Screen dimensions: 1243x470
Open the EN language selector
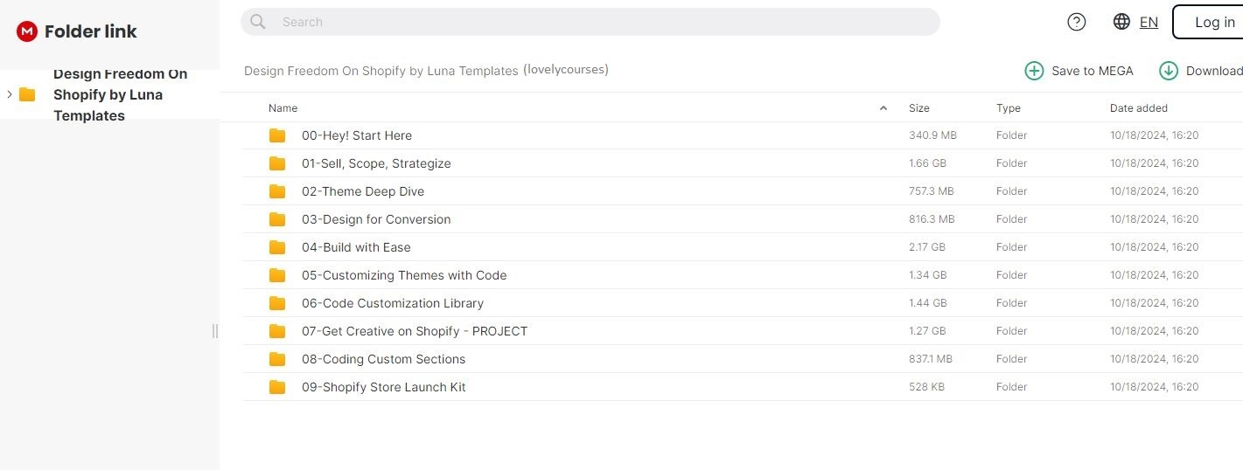(1149, 23)
